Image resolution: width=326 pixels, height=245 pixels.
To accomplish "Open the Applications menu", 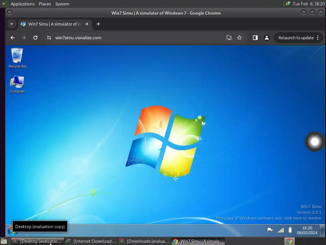I will [23, 4].
